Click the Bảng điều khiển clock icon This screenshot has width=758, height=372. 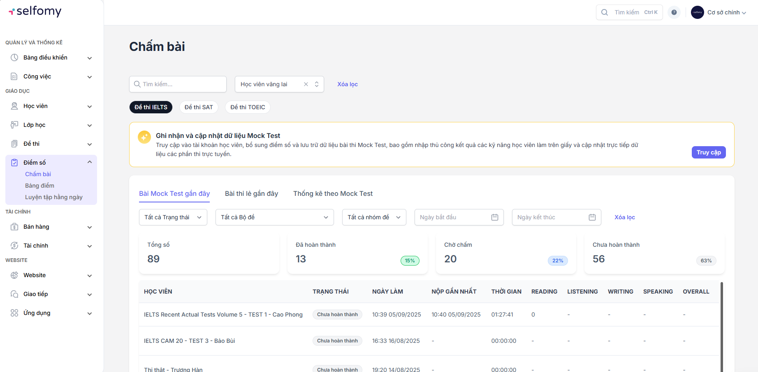click(14, 57)
